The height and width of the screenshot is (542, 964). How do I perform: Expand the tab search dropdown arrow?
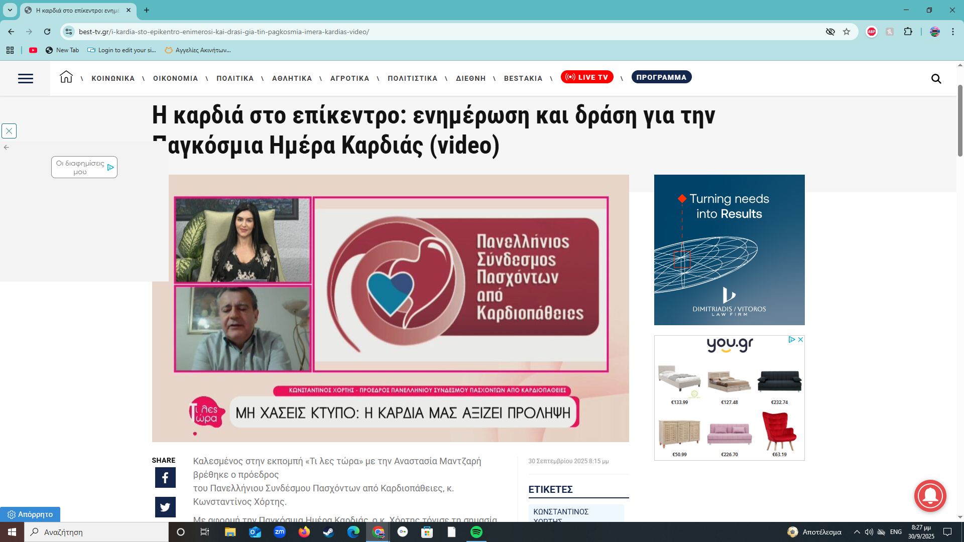(x=10, y=10)
